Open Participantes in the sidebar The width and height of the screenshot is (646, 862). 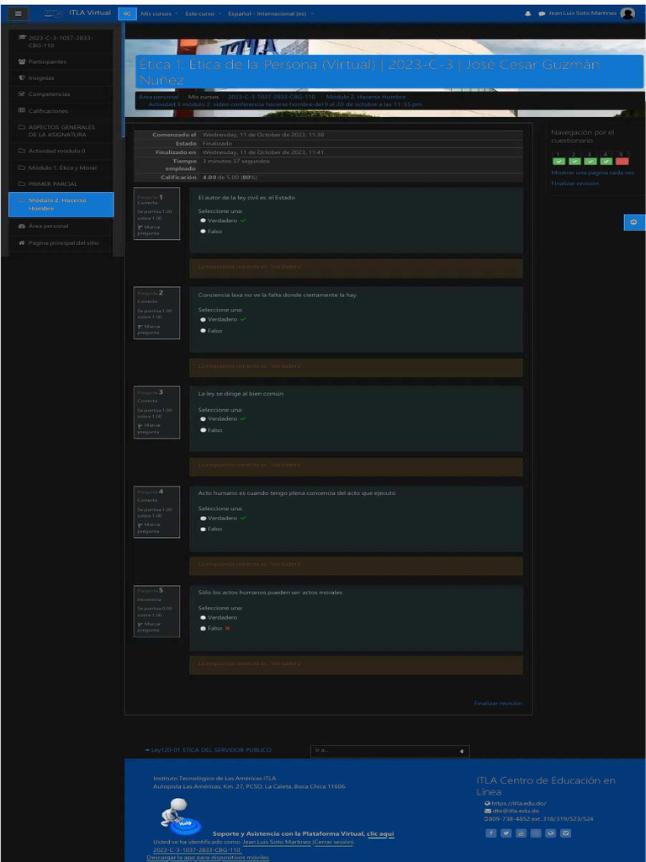pos(47,61)
